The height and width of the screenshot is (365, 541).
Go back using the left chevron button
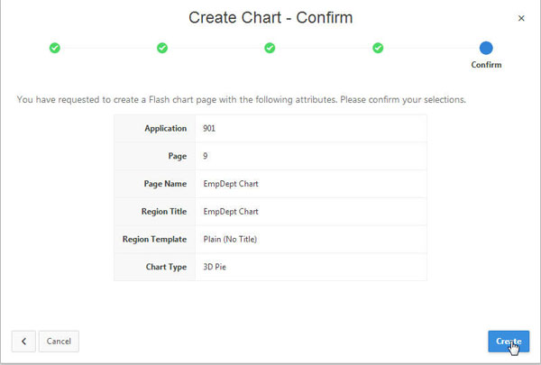(23, 342)
